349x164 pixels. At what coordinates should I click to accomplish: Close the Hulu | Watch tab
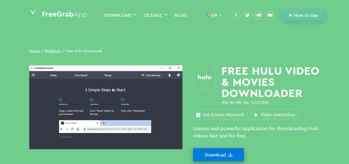97,123
